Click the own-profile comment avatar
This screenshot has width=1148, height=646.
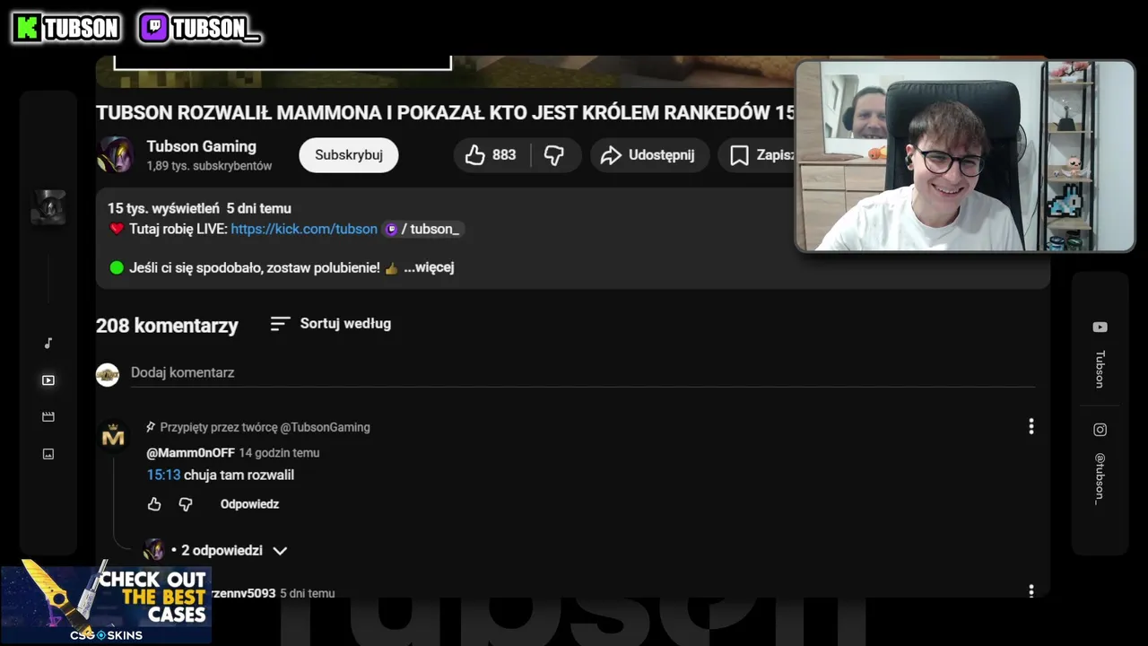(x=108, y=375)
